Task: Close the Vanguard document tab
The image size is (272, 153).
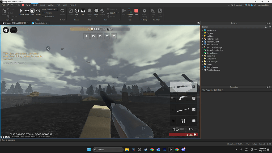Action: 27,23
